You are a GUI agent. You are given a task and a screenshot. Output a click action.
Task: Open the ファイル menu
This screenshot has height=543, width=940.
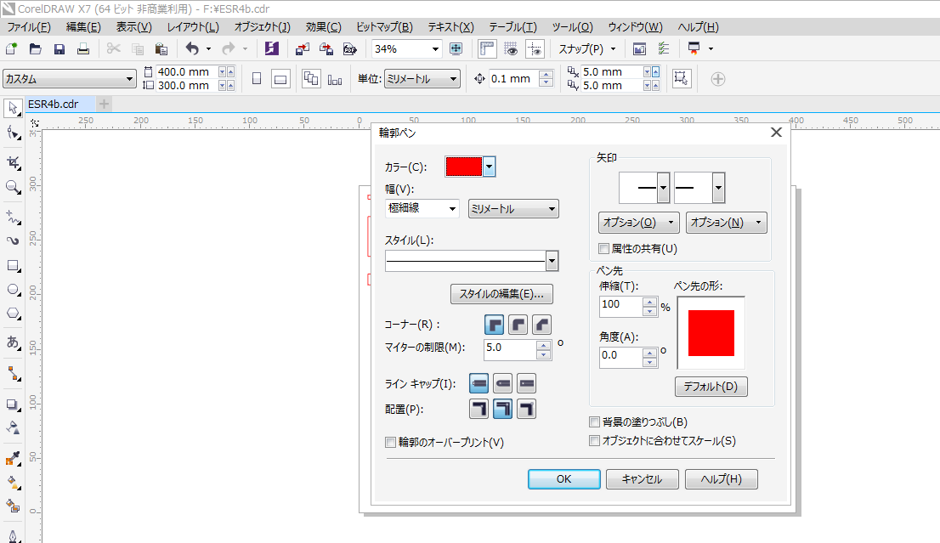tap(29, 27)
